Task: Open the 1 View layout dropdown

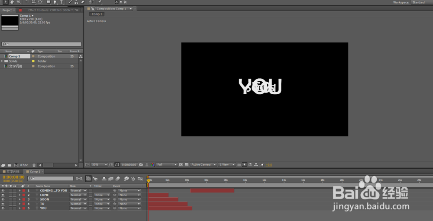Action: pyautogui.click(x=227, y=165)
